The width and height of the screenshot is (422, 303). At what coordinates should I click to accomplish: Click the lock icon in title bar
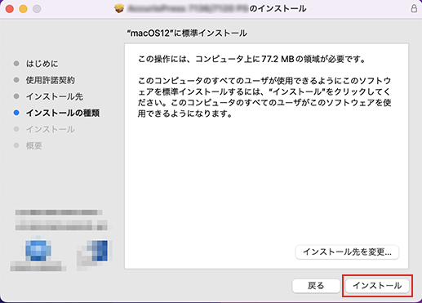tap(414, 8)
